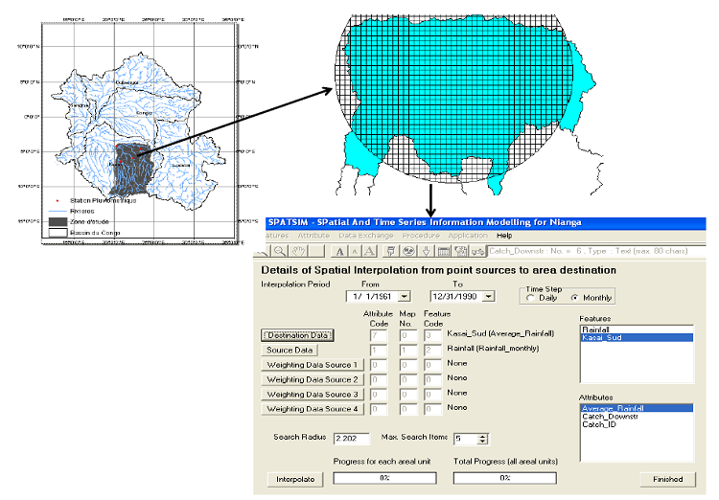The image size is (719, 500).
Task: Select the hand pan tool
Action: point(298,251)
